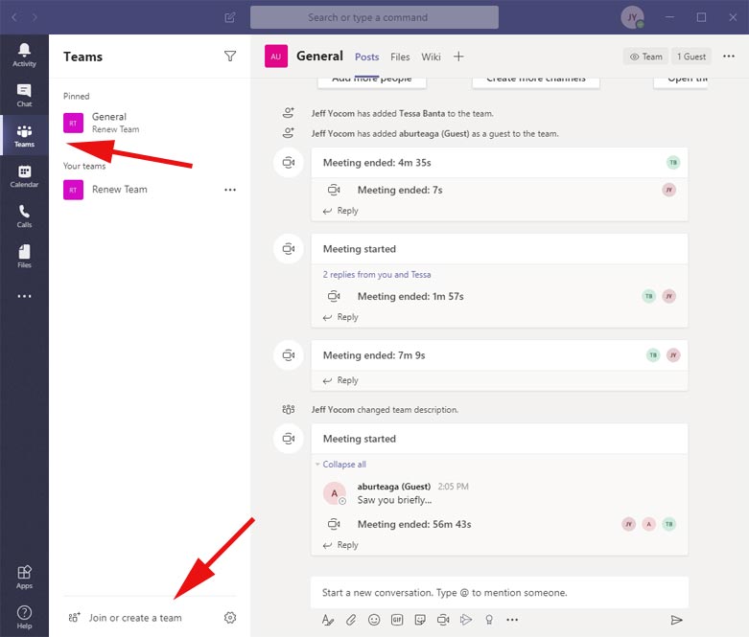Open Chat from the left rail
The width and height of the screenshot is (749, 637).
click(x=24, y=94)
